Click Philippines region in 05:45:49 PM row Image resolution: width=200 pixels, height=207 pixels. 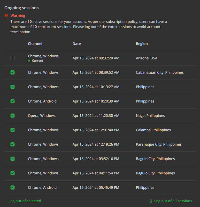[145, 187]
